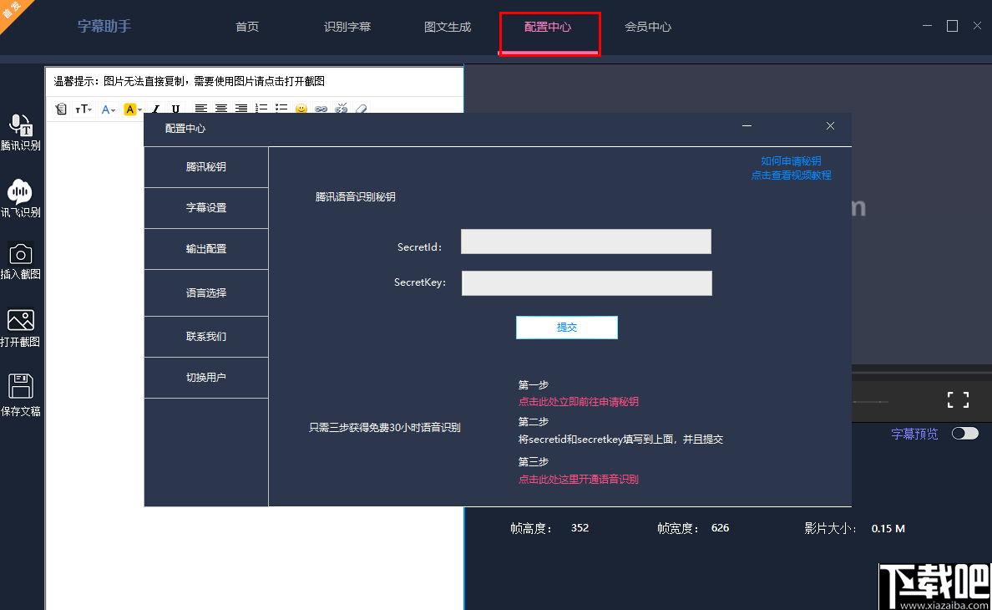The height and width of the screenshot is (610, 992).
Task: Open the 图文生成 tab
Action: pos(448,27)
